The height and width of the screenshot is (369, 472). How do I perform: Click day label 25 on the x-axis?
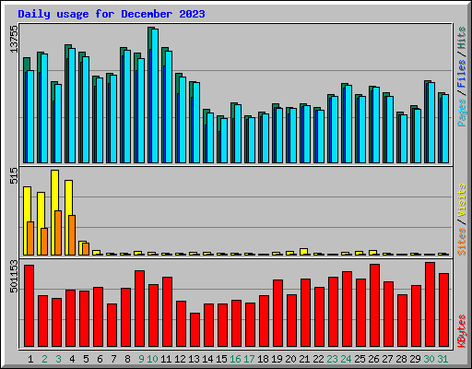coord(360,359)
